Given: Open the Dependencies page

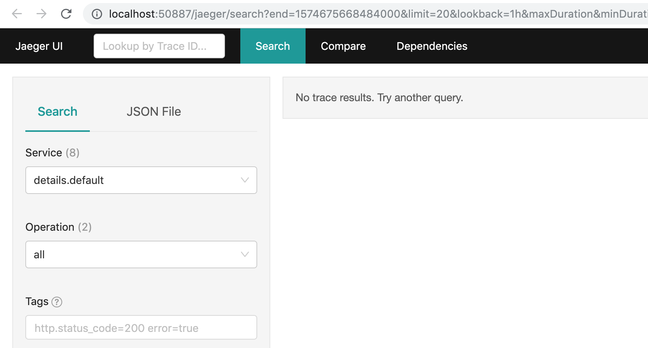Looking at the screenshot, I should (x=432, y=46).
